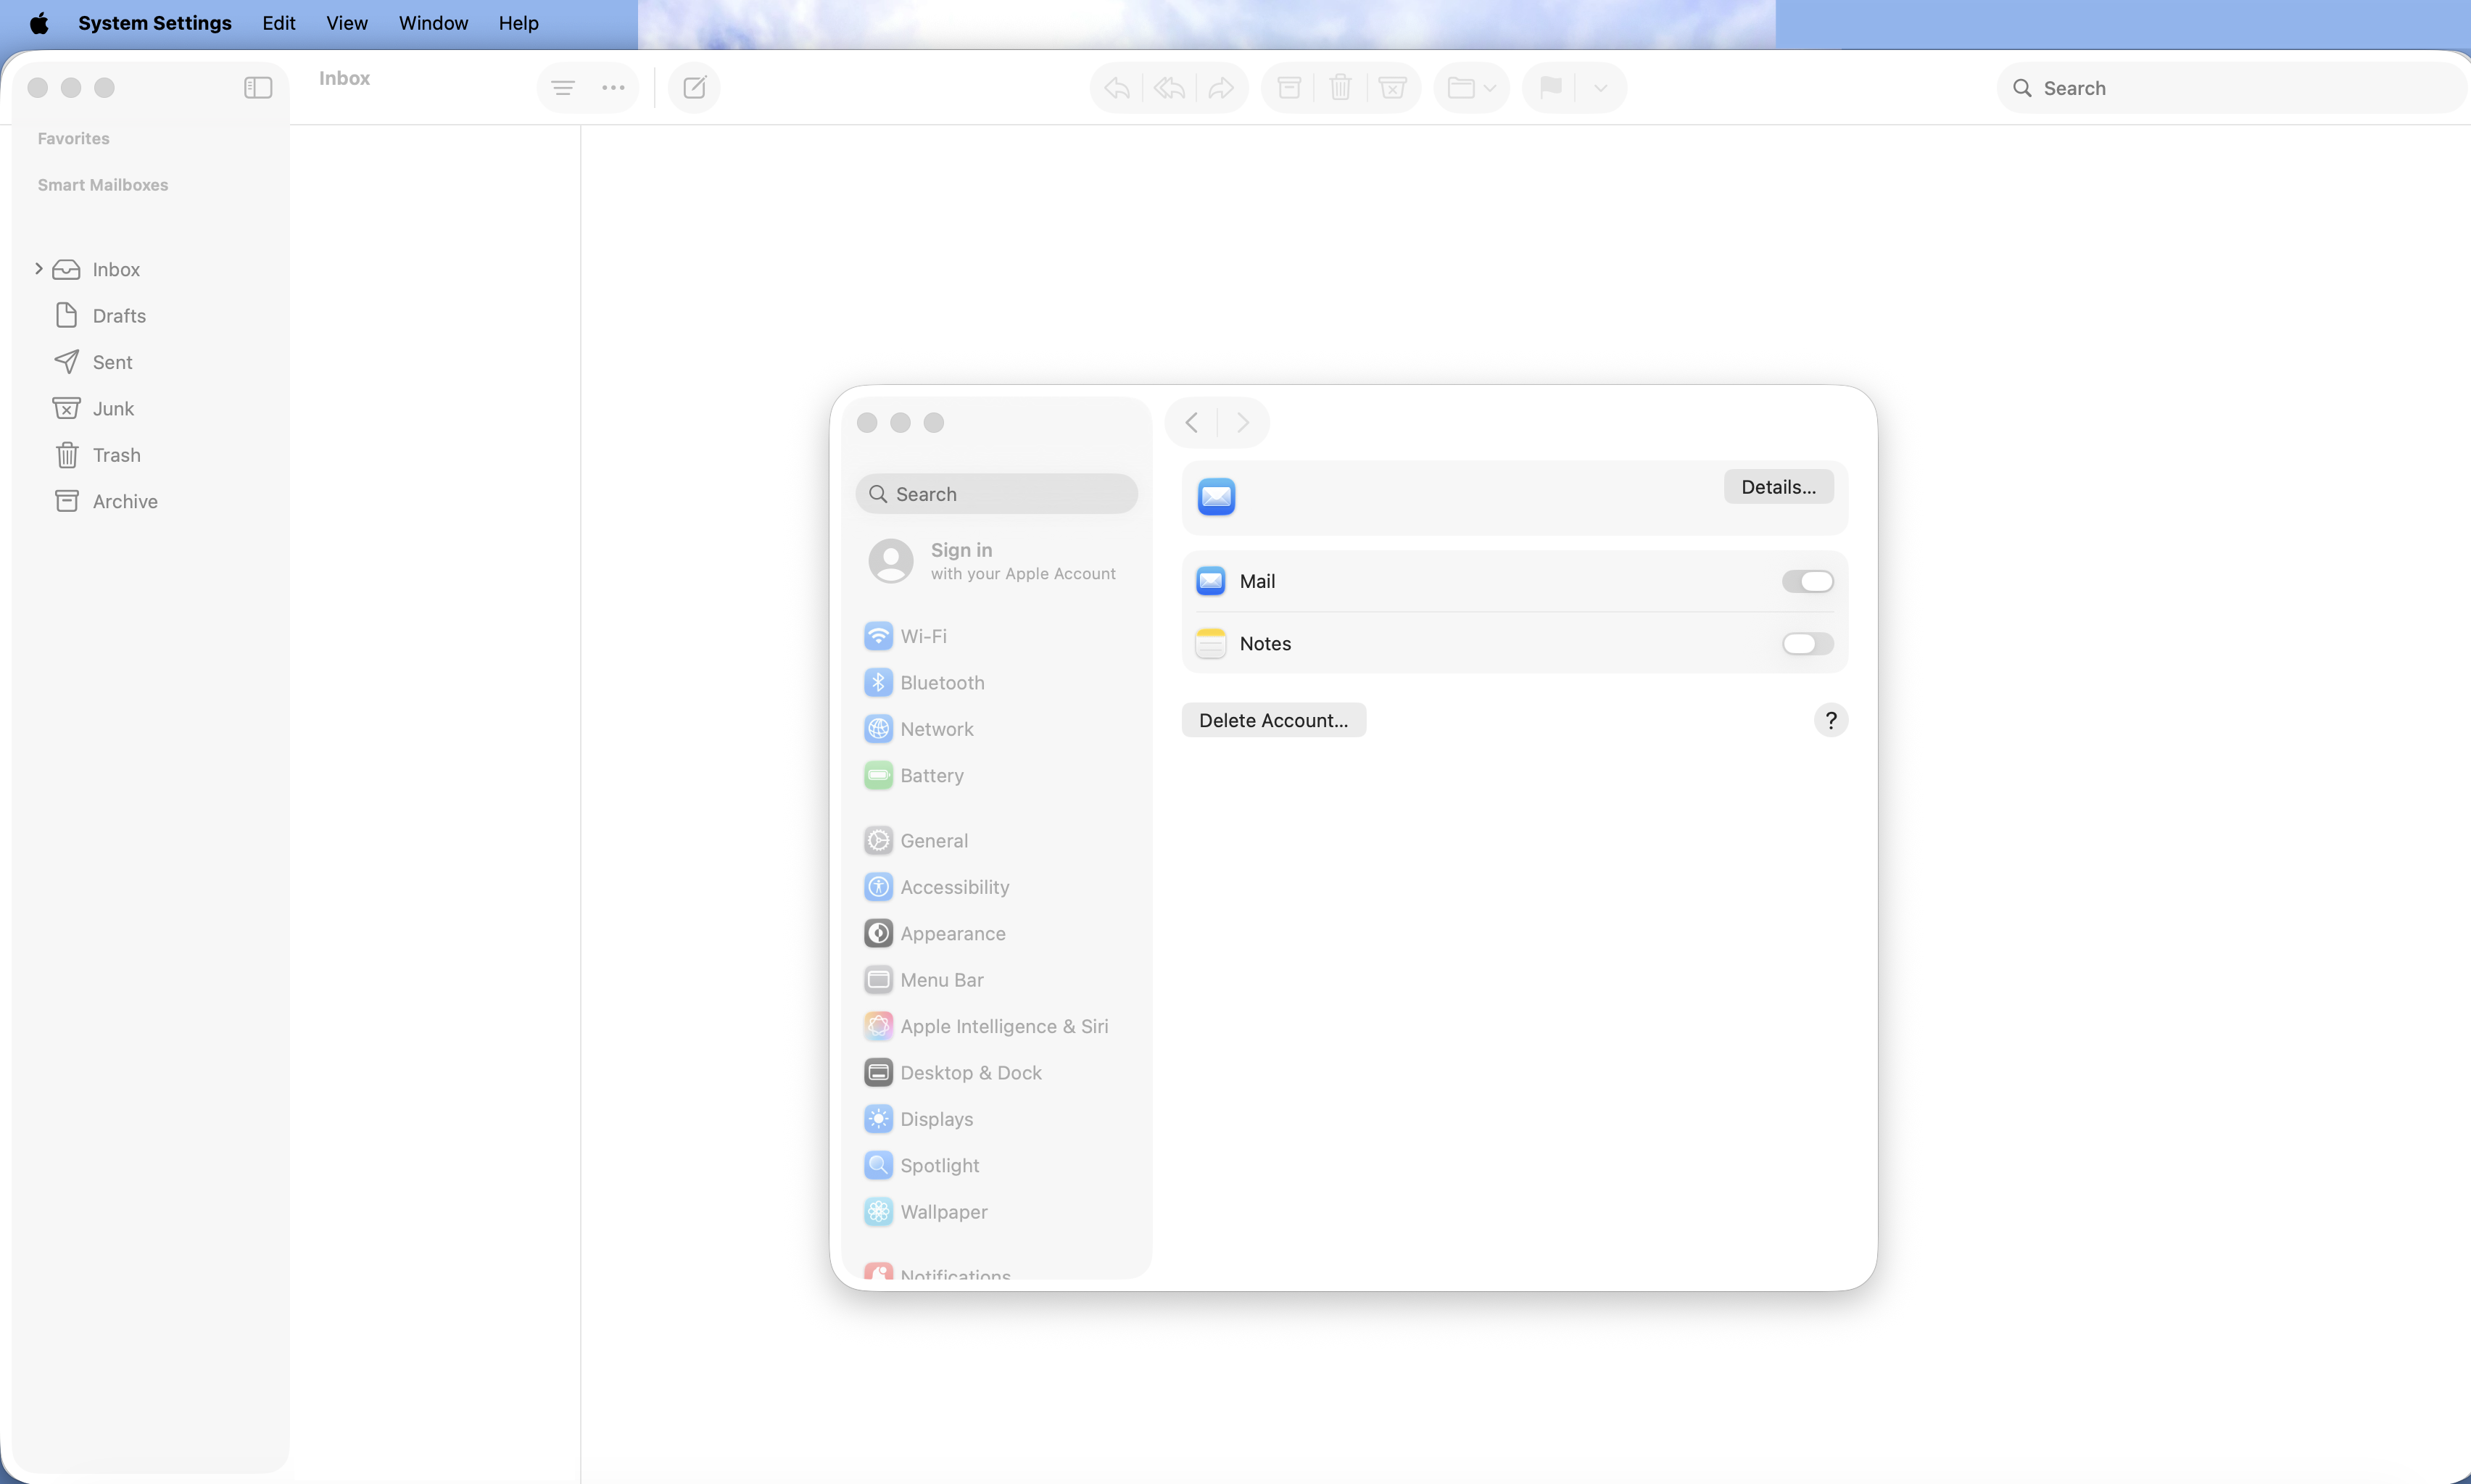Open help with the question mark button
Image resolution: width=2471 pixels, height=1484 pixels.
point(1830,720)
